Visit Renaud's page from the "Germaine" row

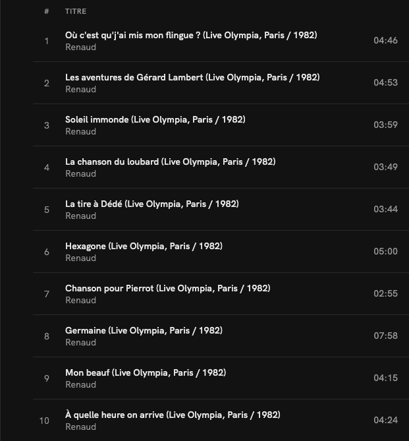(80, 343)
